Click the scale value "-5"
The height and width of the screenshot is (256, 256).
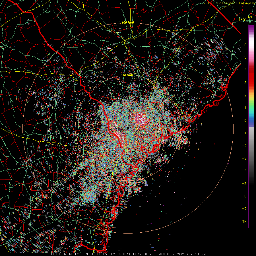[x=244, y=184]
